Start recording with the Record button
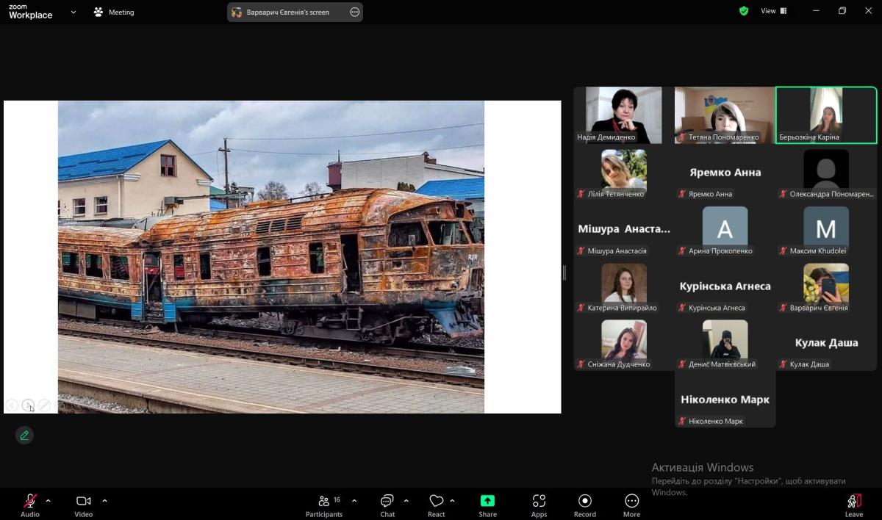 coord(585,502)
